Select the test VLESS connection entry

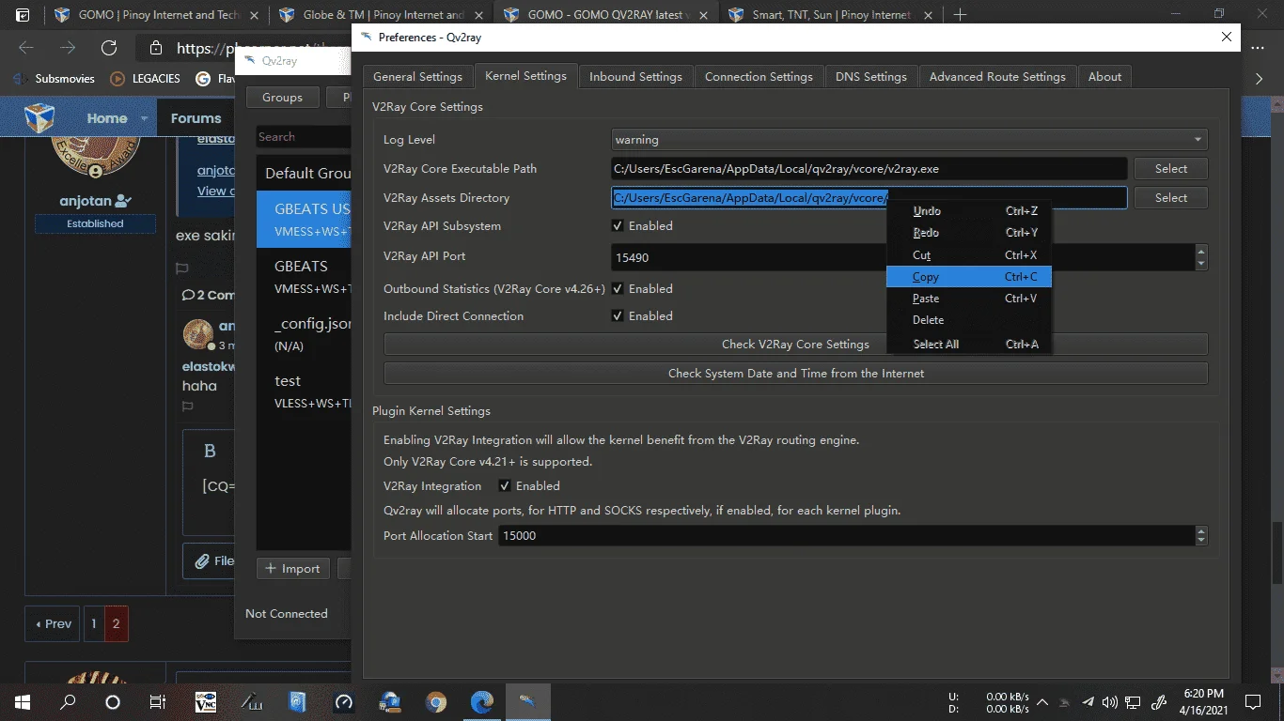304,391
